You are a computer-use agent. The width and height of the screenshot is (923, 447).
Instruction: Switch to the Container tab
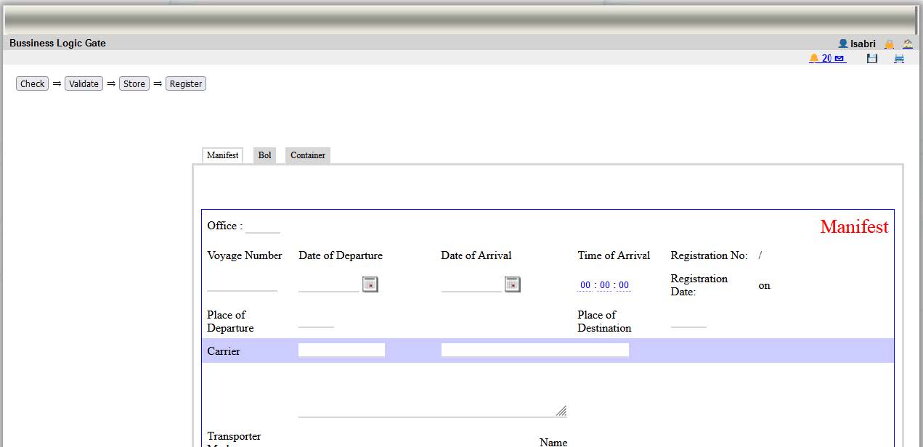click(x=308, y=155)
